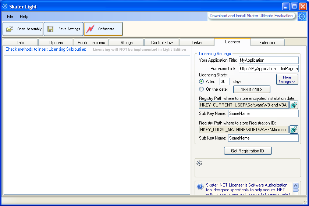Open the date picker showing 16/01/2009
Screen dimensions: 309x206
point(252,89)
